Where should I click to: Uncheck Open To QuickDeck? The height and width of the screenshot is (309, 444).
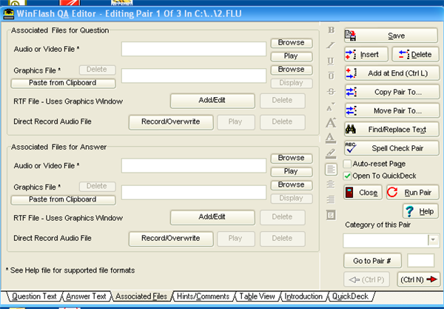(x=347, y=176)
